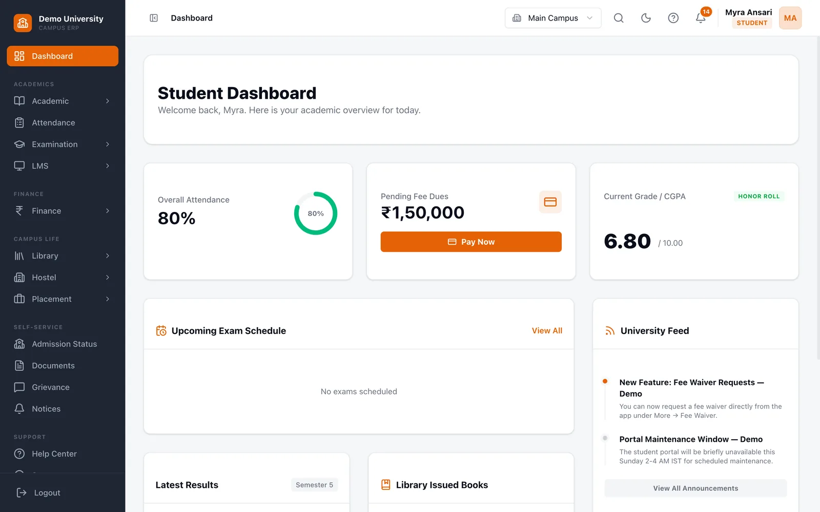
Task: Click the 80% attendance progress ring
Action: coord(316,214)
